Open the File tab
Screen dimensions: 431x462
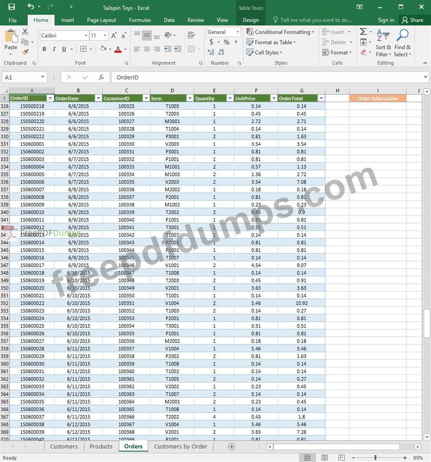[13, 20]
